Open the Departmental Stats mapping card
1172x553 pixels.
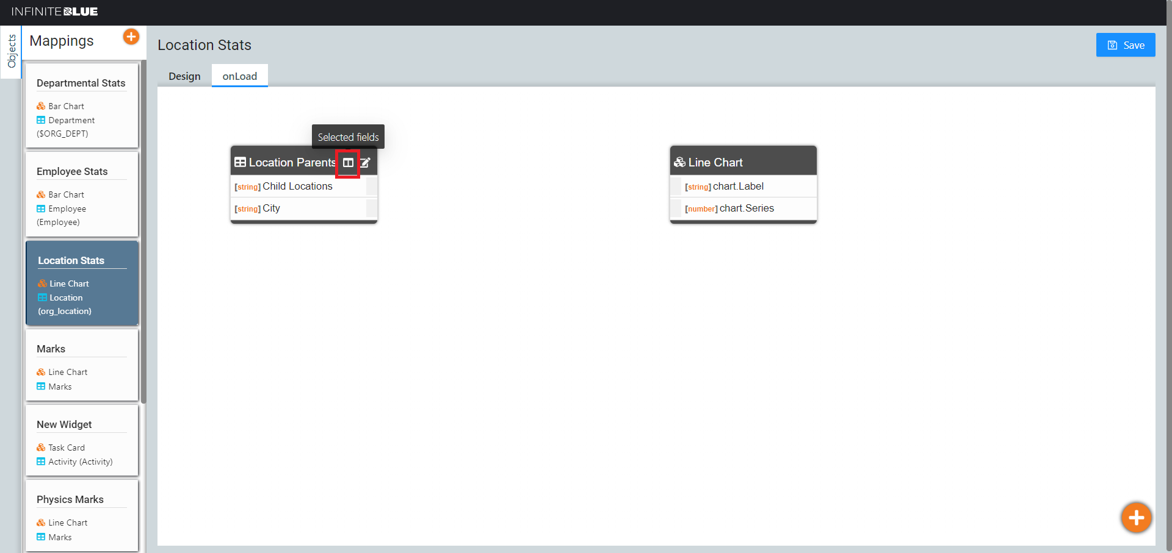point(82,106)
